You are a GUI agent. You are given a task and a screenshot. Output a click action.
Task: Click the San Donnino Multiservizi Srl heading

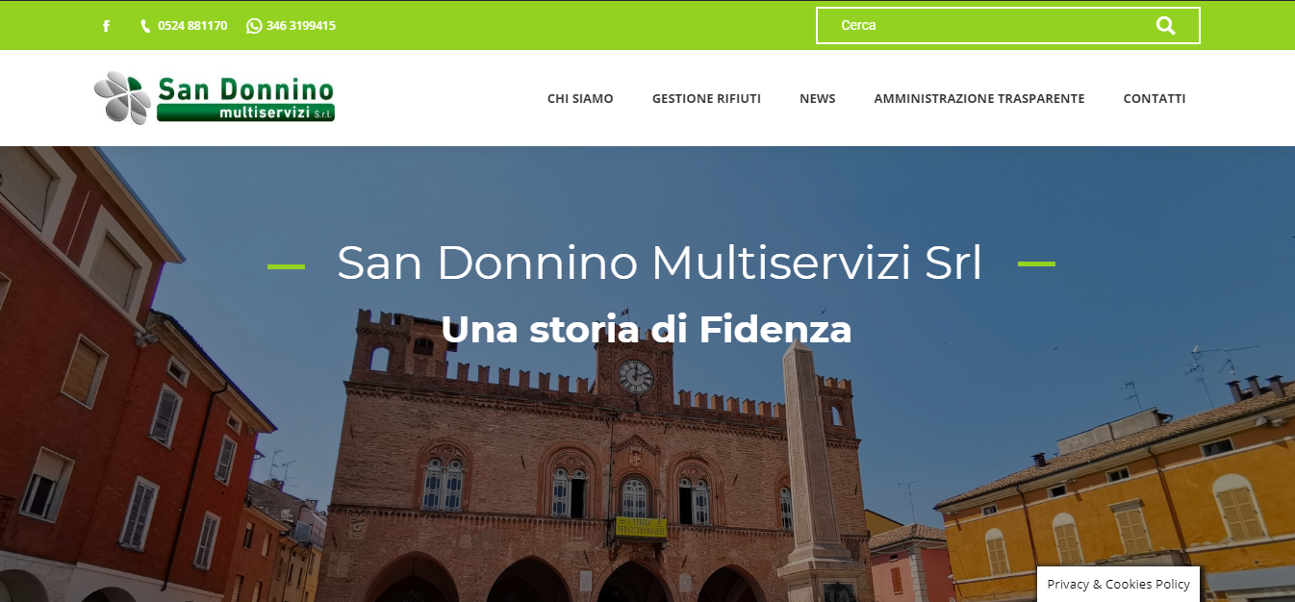660,263
